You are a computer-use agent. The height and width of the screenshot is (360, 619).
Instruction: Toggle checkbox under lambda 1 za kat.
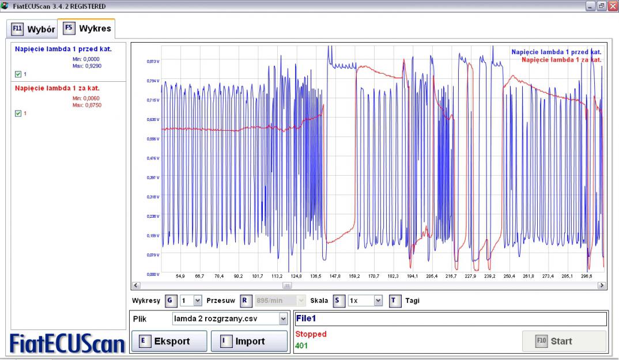(x=17, y=113)
